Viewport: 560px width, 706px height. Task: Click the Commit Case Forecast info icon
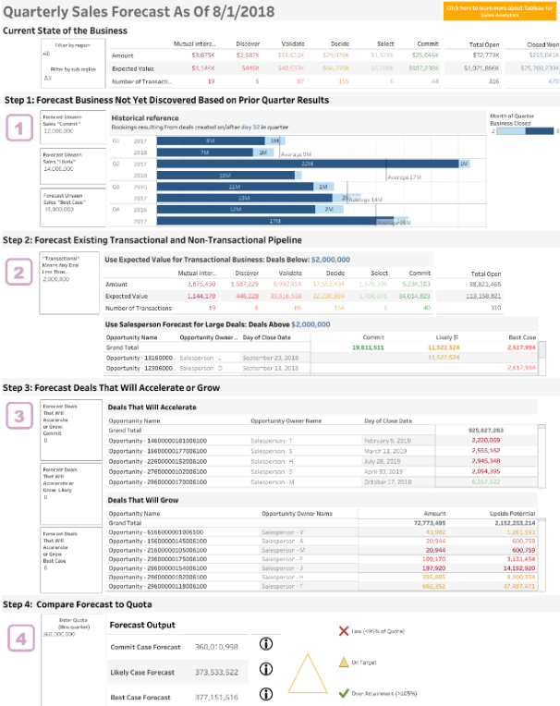[x=266, y=644]
